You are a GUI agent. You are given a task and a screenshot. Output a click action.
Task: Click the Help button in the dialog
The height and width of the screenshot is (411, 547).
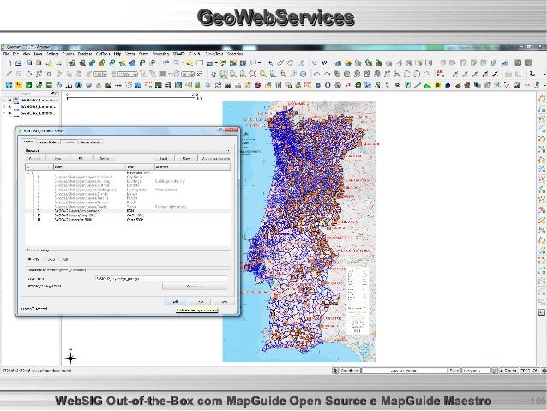pyautogui.click(x=224, y=302)
